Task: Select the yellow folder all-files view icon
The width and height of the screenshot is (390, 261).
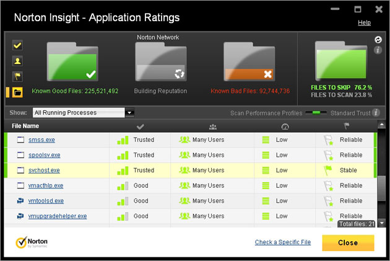Action: click(x=17, y=92)
